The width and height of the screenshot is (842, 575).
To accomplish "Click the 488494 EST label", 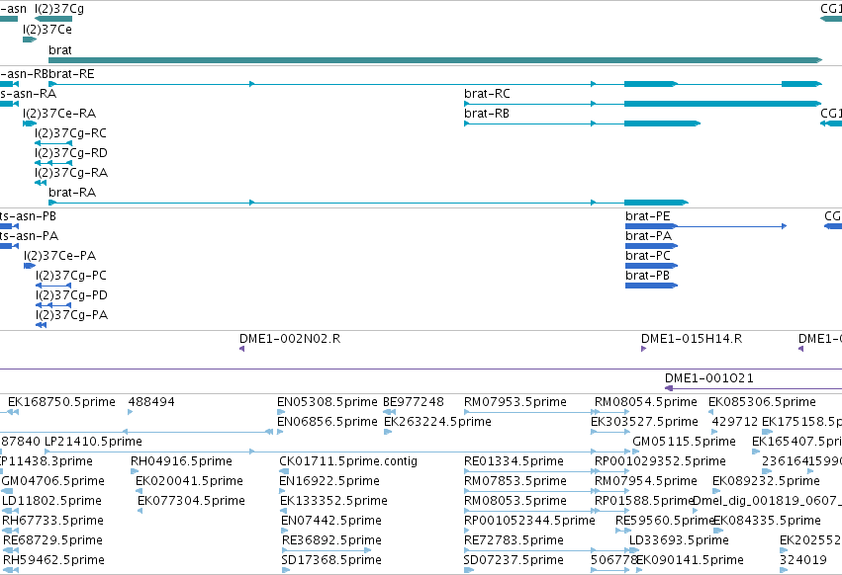I will click(151, 402).
